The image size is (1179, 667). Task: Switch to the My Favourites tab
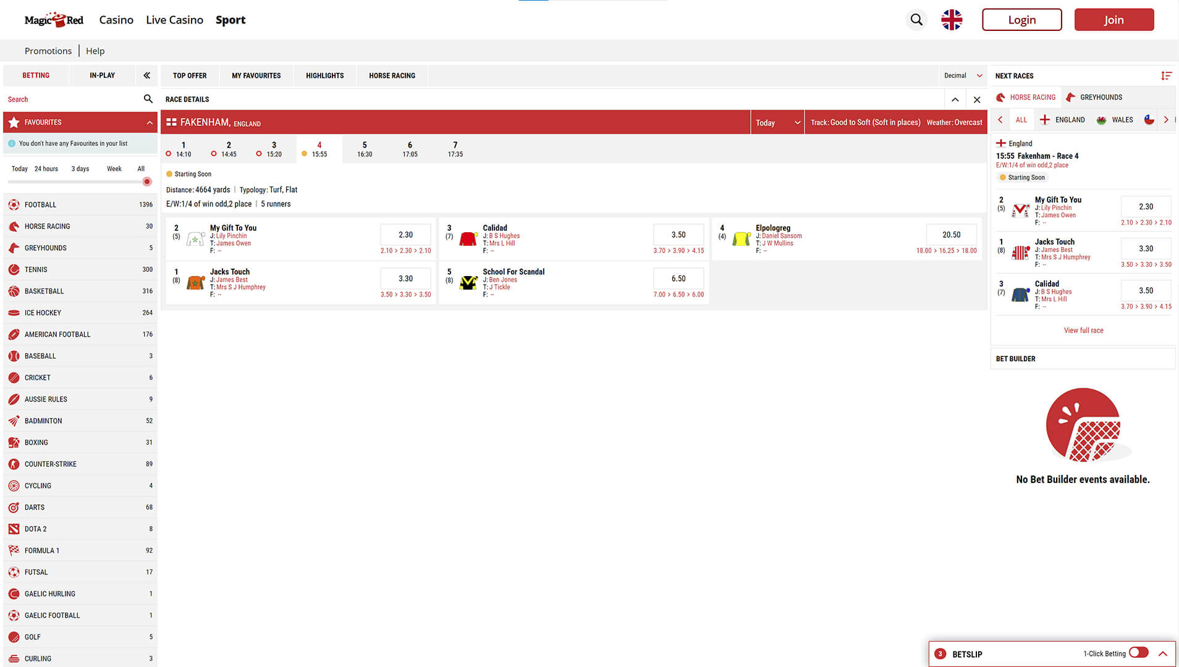[x=256, y=75]
